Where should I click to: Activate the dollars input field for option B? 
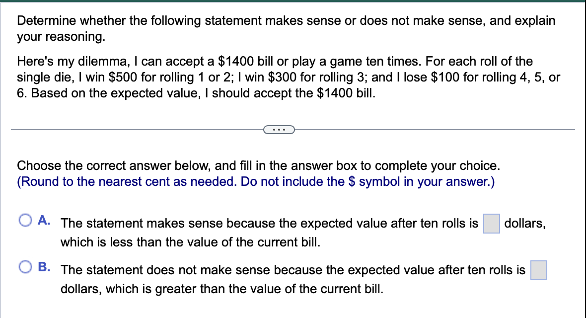tap(539, 271)
